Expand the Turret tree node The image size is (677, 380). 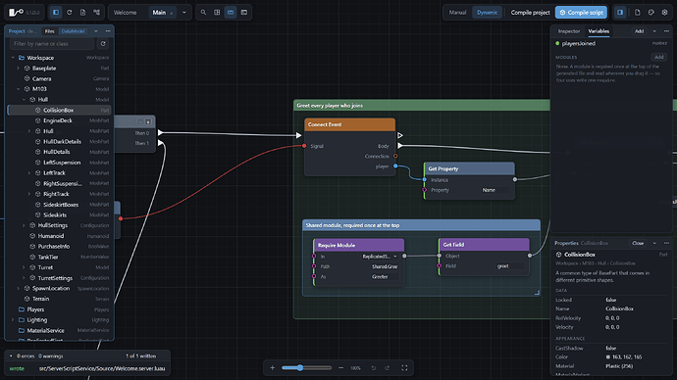tap(24, 267)
